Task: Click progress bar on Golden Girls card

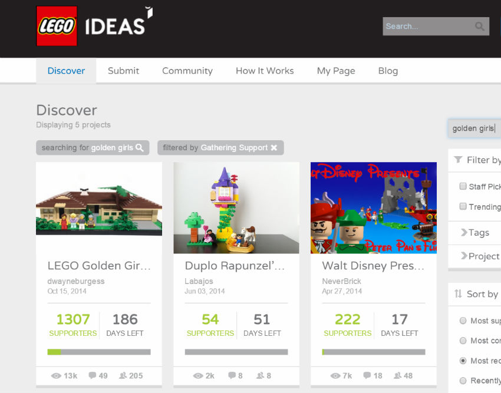Action: [99, 352]
